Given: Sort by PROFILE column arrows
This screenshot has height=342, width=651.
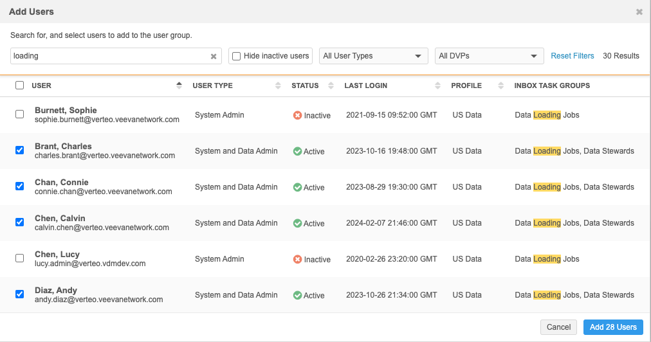Looking at the screenshot, I should 501,85.
